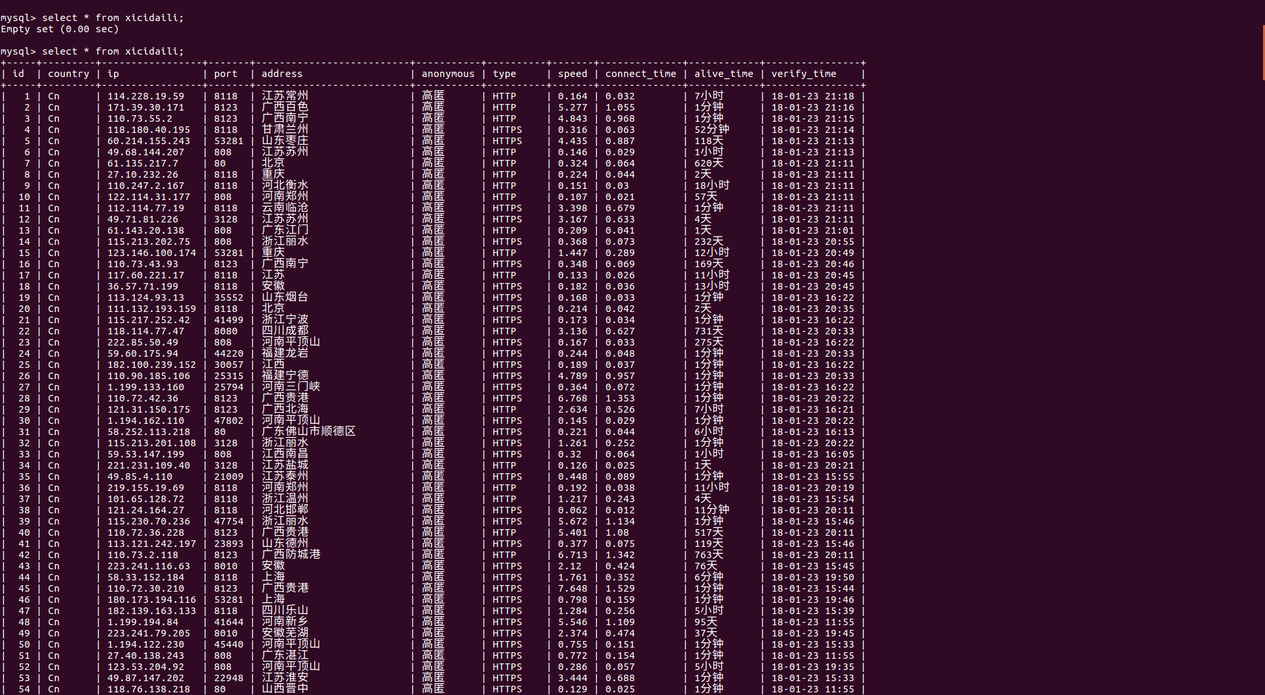The height and width of the screenshot is (695, 1265).
Task: Select IP address 171.39.30.171
Action: pos(146,107)
